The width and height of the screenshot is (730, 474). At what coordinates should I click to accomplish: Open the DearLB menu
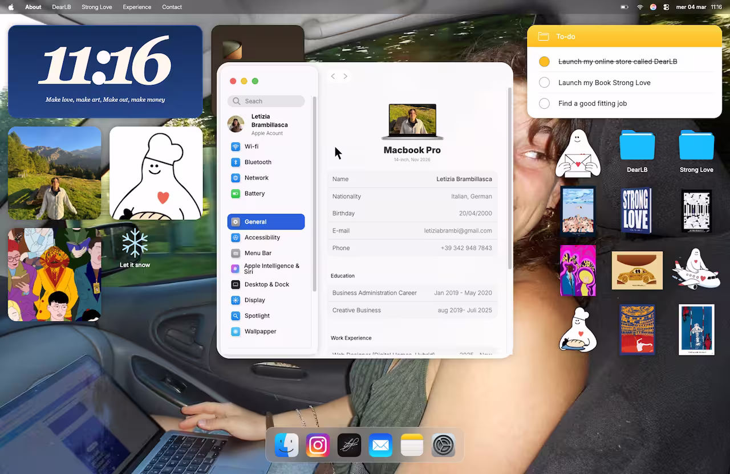[61, 7]
